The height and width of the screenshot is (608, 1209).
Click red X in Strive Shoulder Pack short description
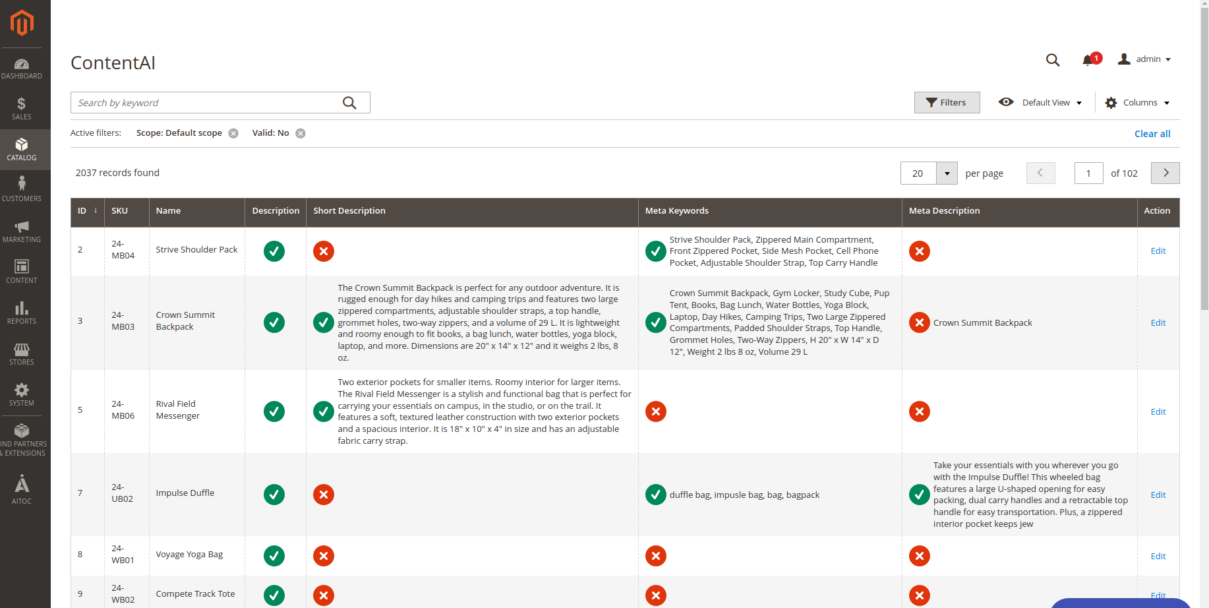[324, 251]
